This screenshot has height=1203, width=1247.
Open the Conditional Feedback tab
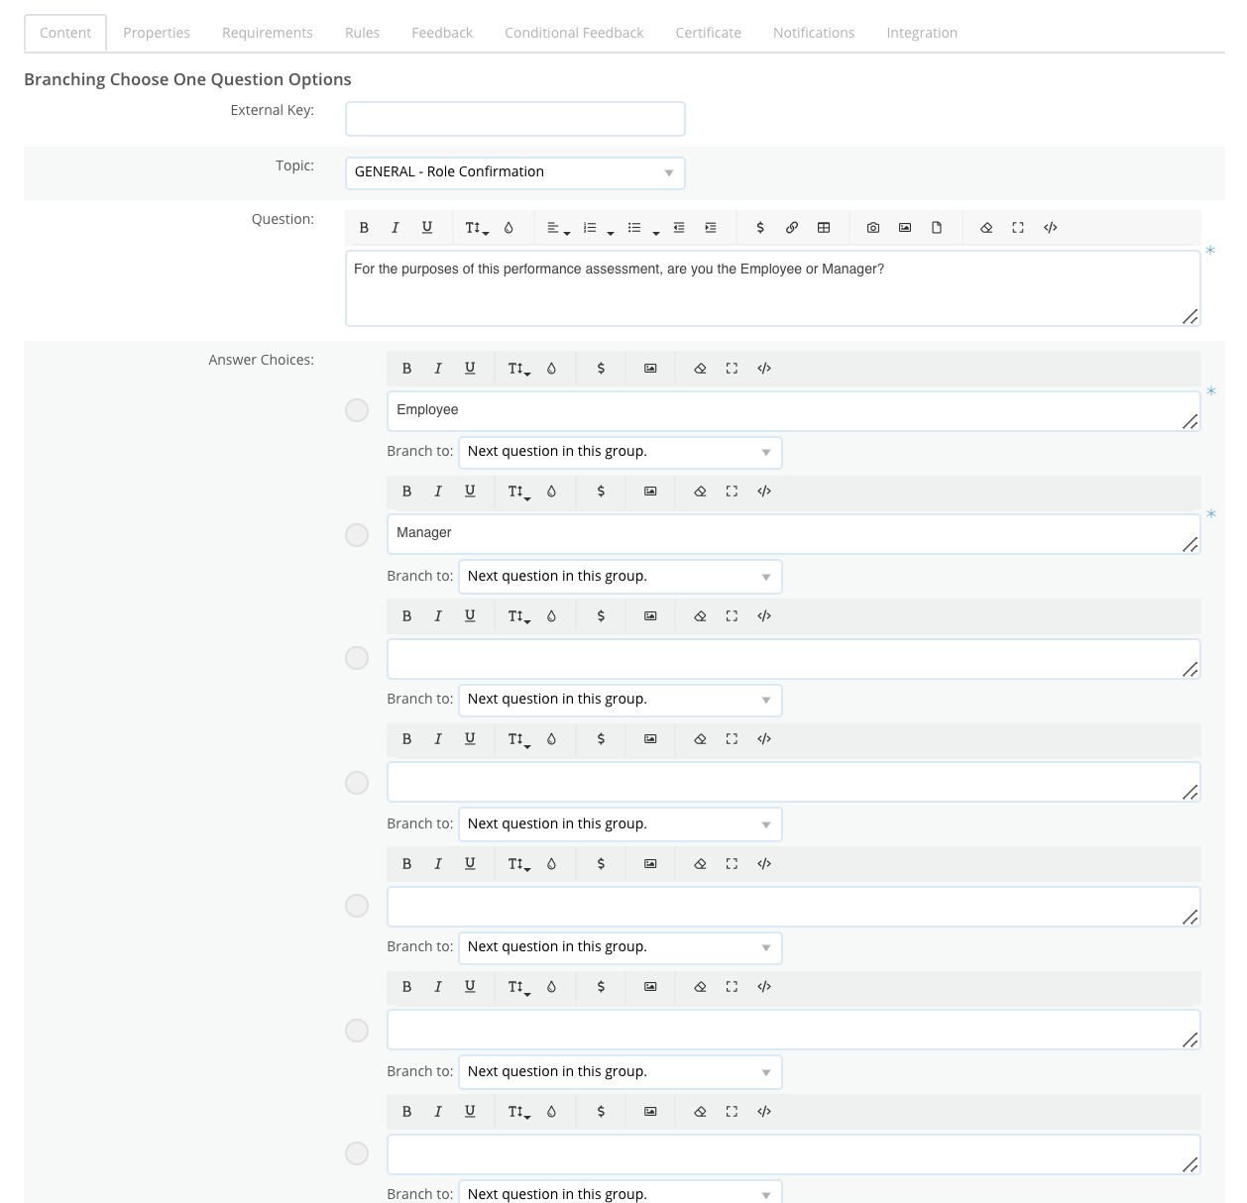click(x=573, y=32)
